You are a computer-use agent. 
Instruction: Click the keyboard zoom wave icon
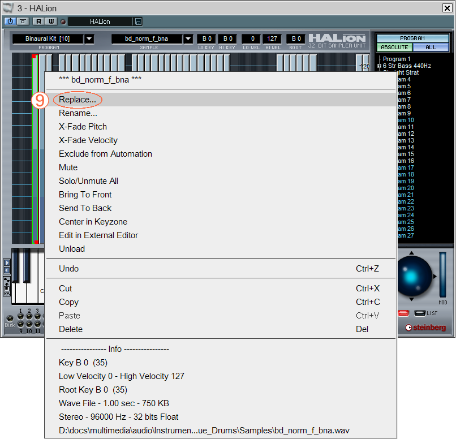7,281
